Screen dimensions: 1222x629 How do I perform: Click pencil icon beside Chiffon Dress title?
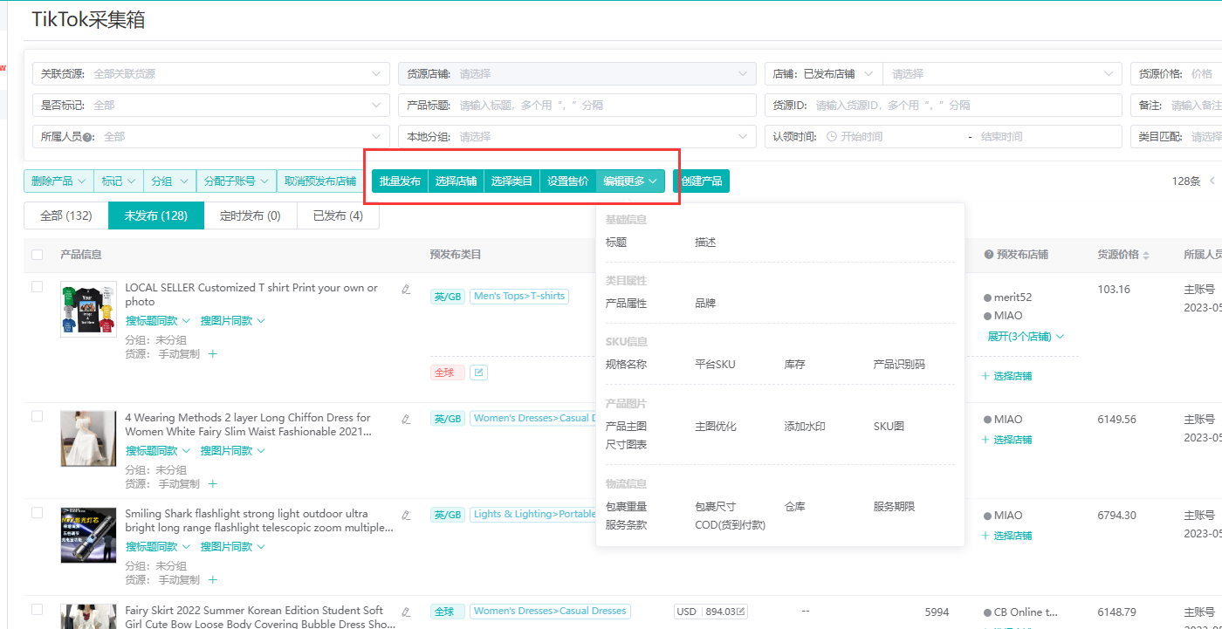point(406,419)
